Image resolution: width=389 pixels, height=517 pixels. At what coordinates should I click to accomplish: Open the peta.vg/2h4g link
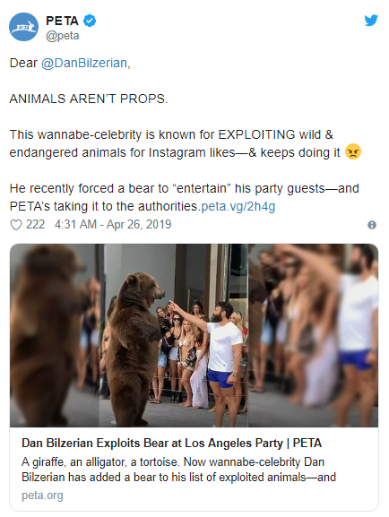click(x=238, y=206)
